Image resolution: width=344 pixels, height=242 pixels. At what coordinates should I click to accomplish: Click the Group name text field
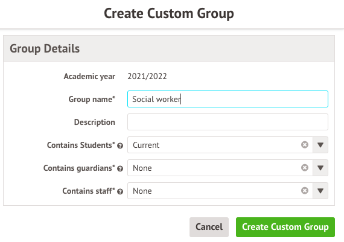[x=228, y=99]
